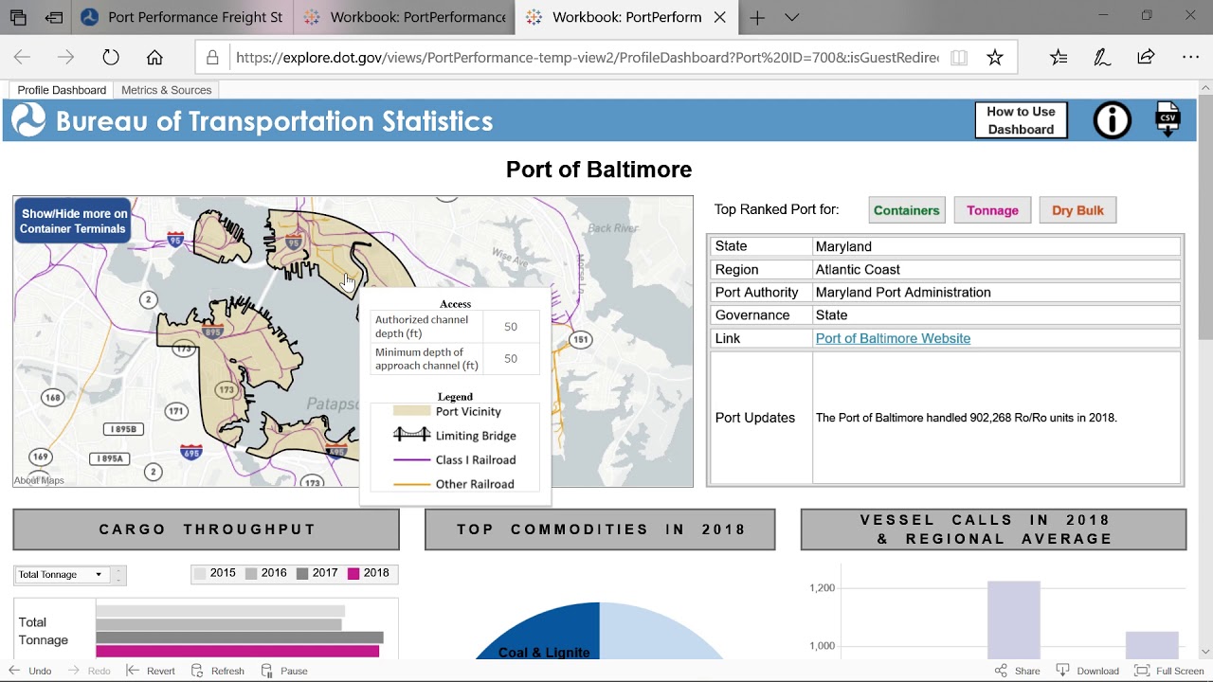Select Profile Dashboard tab
This screenshot has height=682, width=1213.
click(62, 90)
